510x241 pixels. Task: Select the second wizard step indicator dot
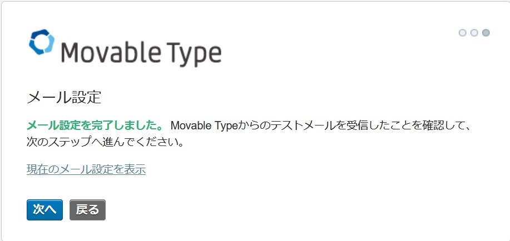click(x=474, y=33)
